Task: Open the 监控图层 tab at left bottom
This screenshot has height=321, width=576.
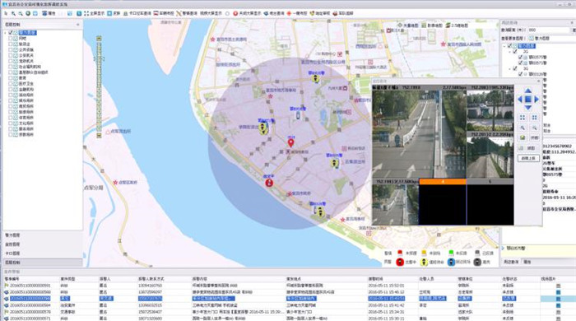Action: (43, 244)
